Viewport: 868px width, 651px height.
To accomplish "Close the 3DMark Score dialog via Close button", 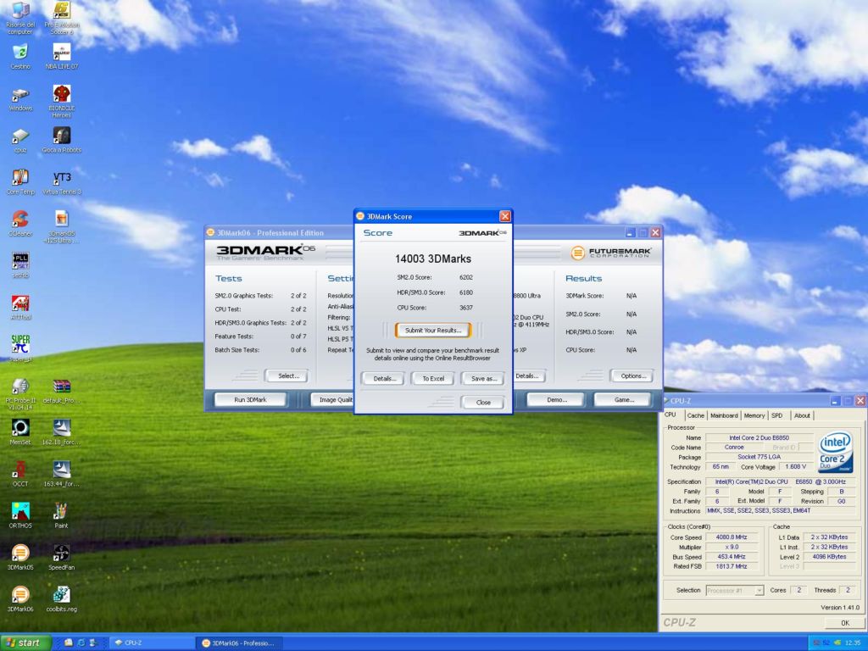I will coord(482,403).
